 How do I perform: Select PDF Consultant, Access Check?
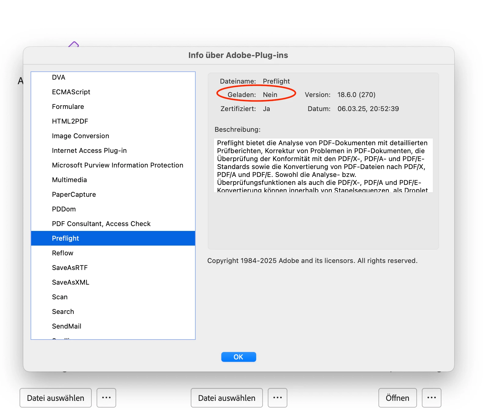click(113, 224)
